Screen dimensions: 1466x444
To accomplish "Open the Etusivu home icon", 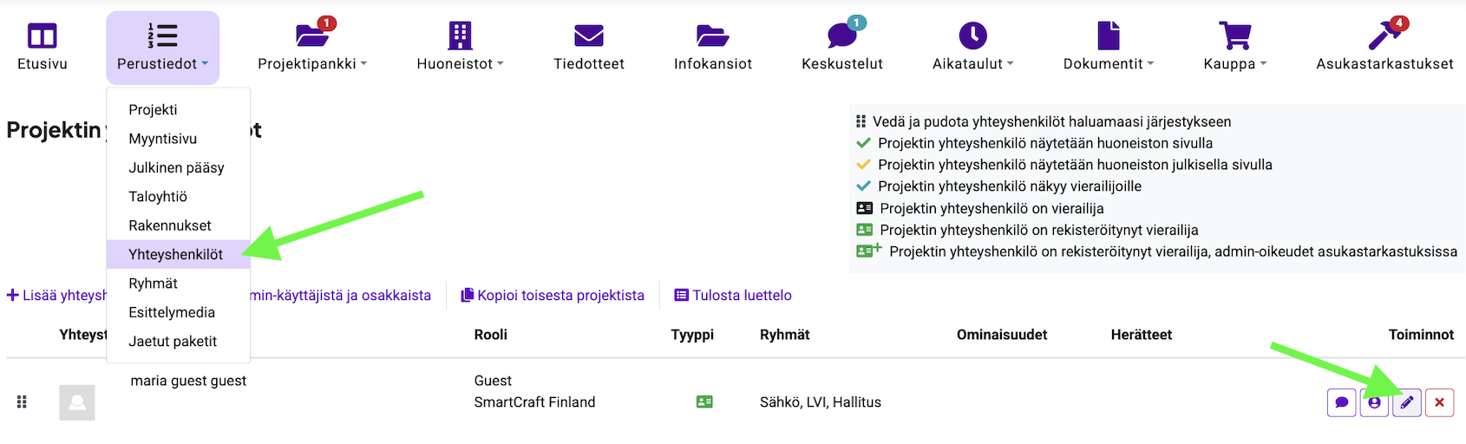I will (42, 36).
